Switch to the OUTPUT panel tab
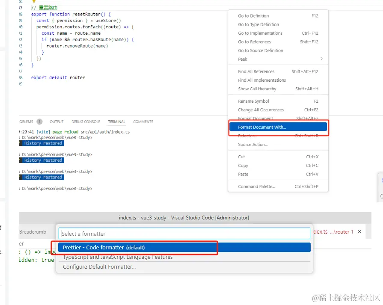Viewport: 383px width, 305px height. [56, 121]
